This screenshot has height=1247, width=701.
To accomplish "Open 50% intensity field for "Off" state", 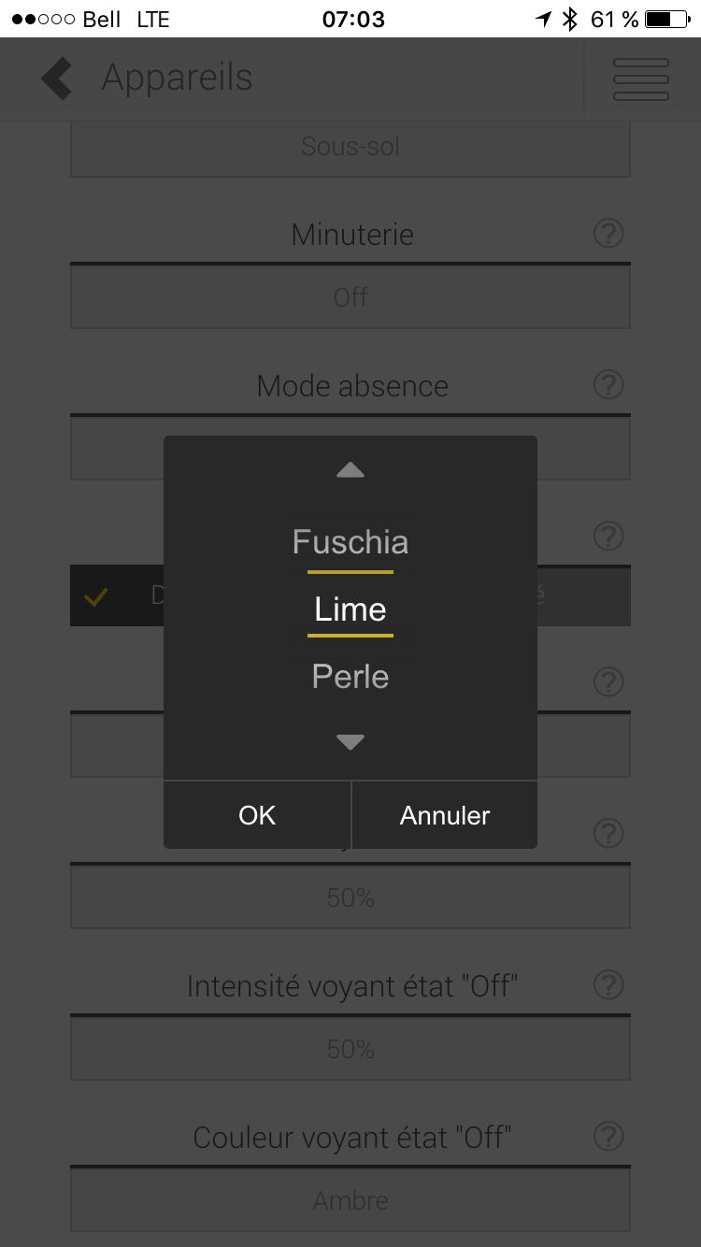I will (350, 1049).
